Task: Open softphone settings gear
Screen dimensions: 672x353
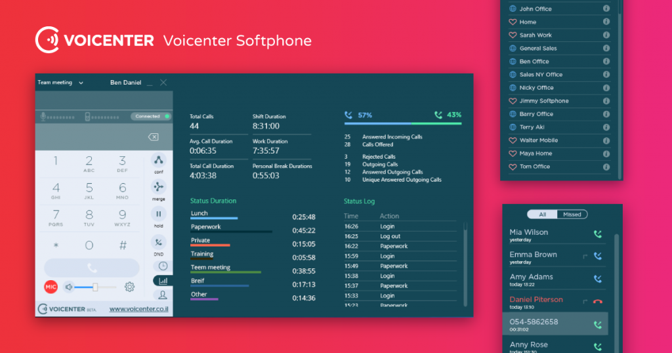Action: click(130, 287)
